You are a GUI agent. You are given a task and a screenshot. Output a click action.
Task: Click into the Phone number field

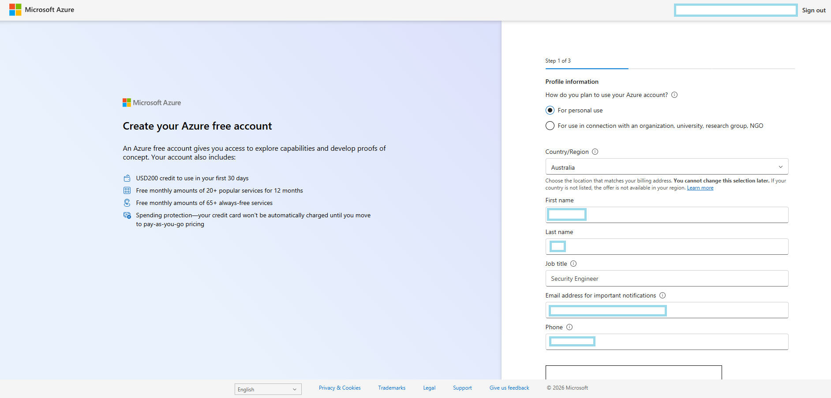pos(667,342)
